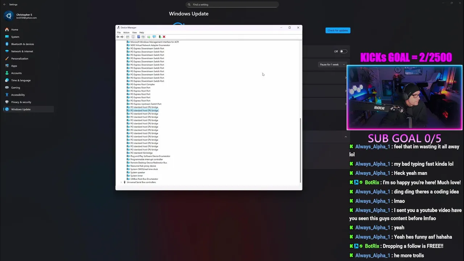The image size is (464, 261).
Task: Click the Accounts icon in Settings sidebar
Action: tap(7, 73)
